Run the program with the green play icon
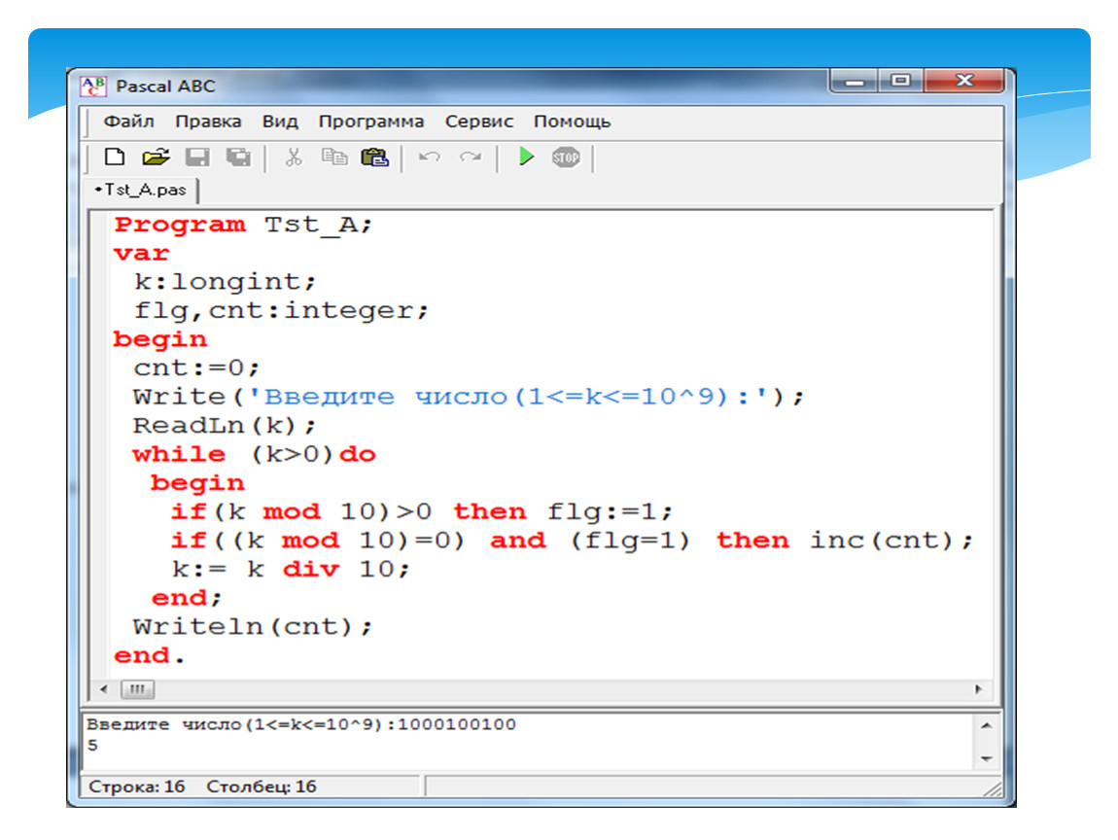Viewport: 1118px width, 840px height. tap(526, 157)
